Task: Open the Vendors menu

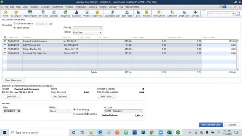Action: pyautogui.click(x=69, y=7)
